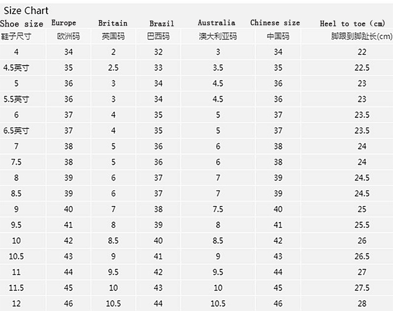Select the 5.5英寸 shoe size cell
The image size is (393, 311).
(16, 99)
